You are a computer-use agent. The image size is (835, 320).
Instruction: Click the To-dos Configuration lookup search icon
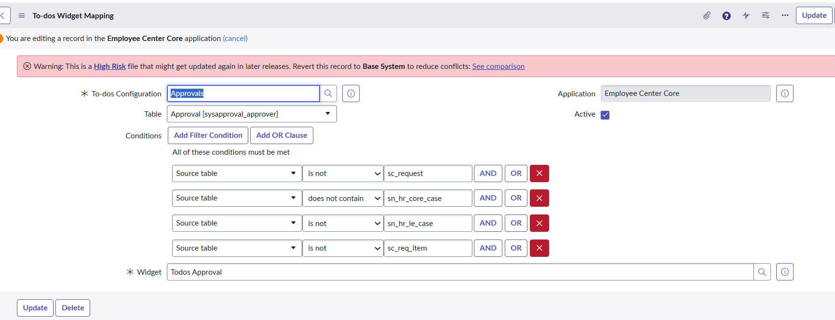(x=328, y=93)
